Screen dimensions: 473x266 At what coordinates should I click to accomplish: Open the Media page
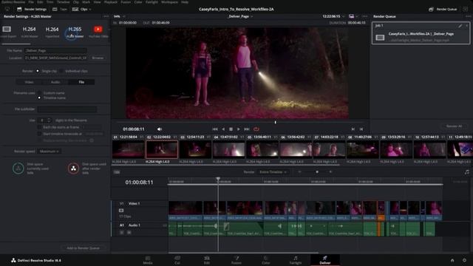pos(148,260)
